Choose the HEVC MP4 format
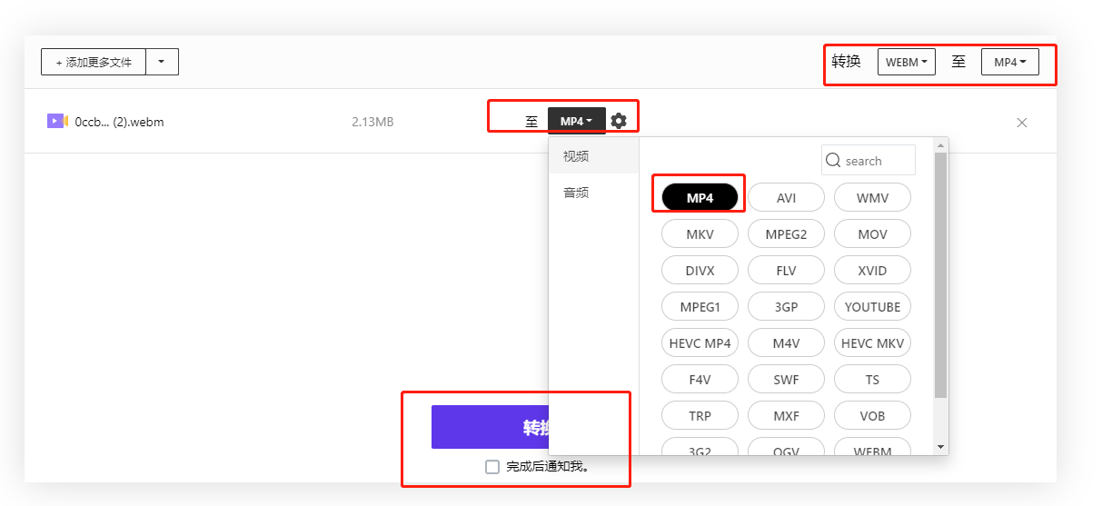This screenshot has width=1112, height=506. [x=700, y=343]
